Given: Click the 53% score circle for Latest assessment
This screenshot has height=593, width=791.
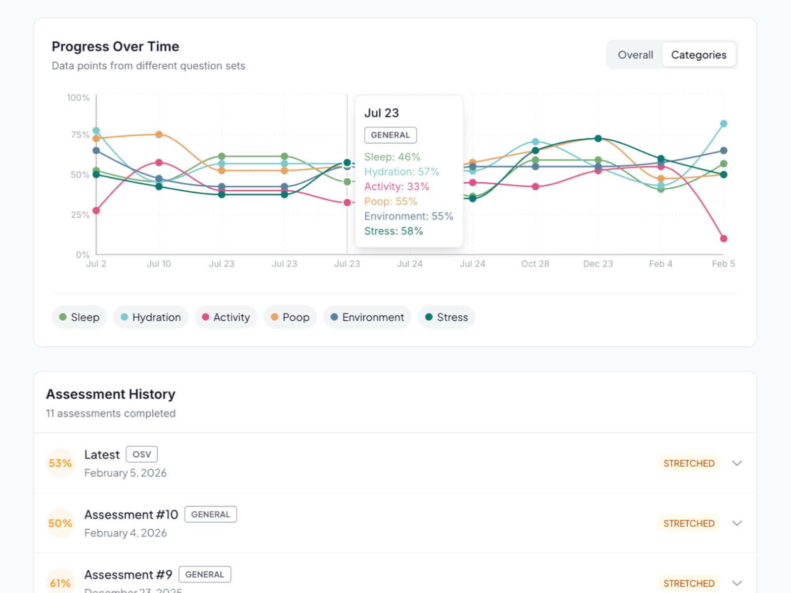Looking at the screenshot, I should tap(59, 463).
